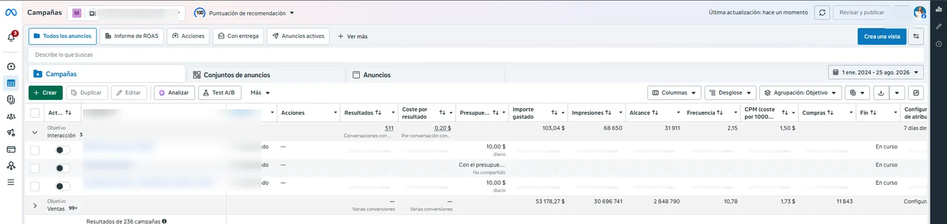Switch to Informe de ROAS view
Image resolution: width=947 pixels, height=224 pixels.
click(x=131, y=36)
